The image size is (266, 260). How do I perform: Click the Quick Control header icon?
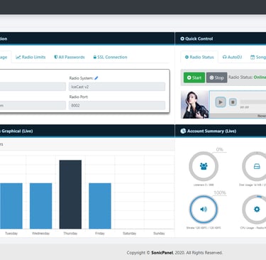pos(182,38)
